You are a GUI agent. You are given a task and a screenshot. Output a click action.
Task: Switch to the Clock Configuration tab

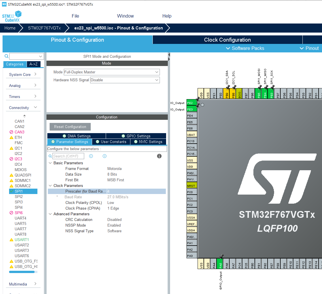coord(227,40)
